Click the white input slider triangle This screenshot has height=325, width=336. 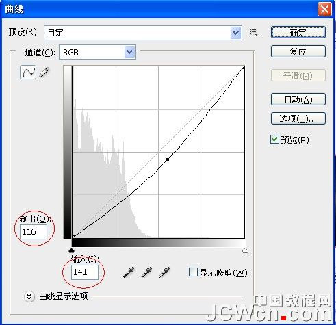(245, 251)
